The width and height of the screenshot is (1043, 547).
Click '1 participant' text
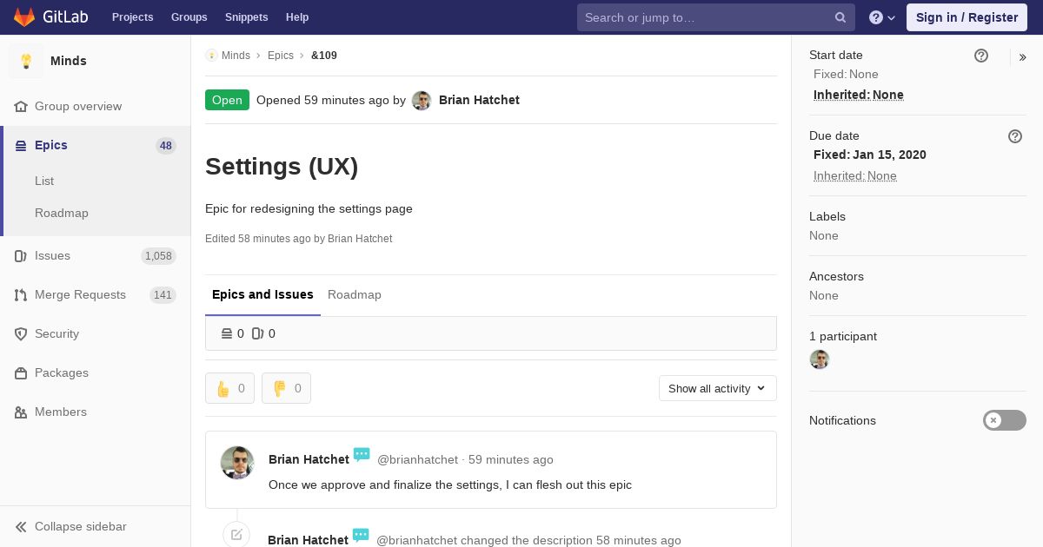[843, 336]
